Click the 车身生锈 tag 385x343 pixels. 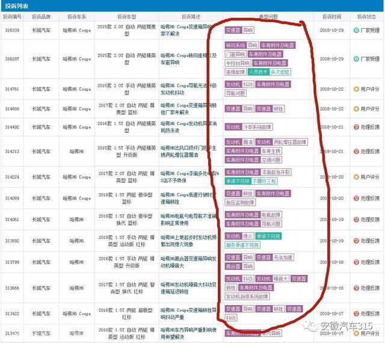pyautogui.click(x=271, y=151)
